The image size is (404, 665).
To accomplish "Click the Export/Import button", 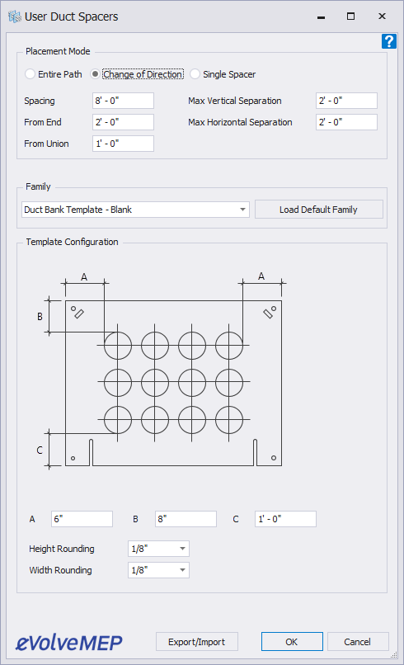I will 197,642.
